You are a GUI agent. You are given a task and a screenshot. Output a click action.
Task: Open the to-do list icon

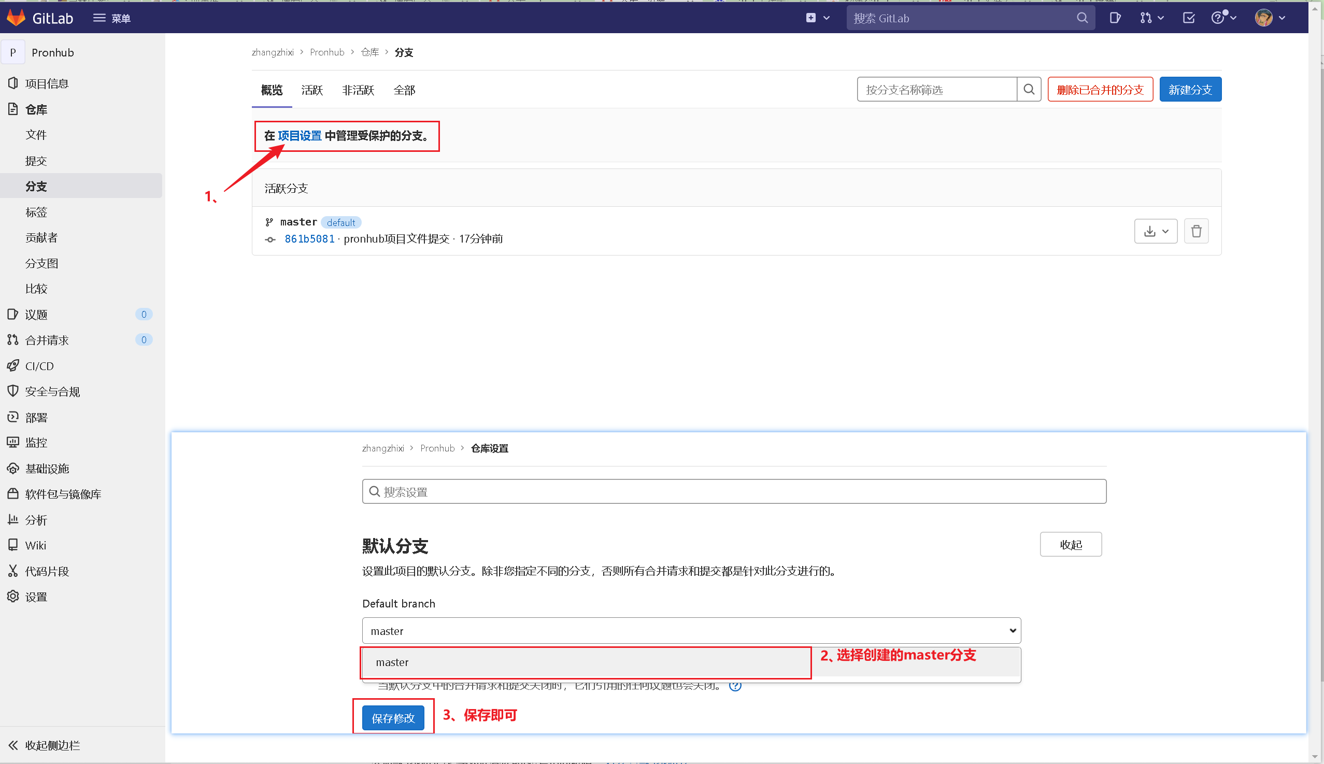1189,18
